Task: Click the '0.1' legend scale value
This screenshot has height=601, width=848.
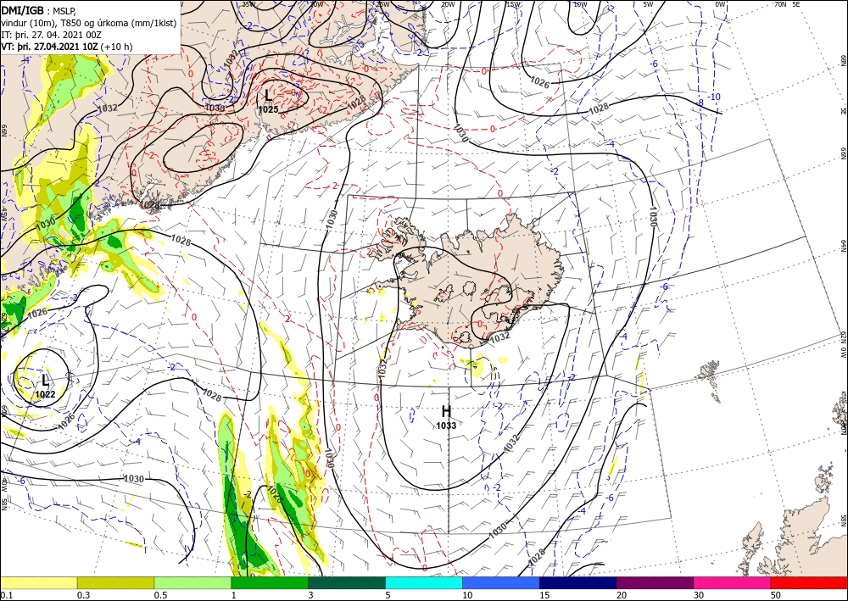Action: point(6,595)
